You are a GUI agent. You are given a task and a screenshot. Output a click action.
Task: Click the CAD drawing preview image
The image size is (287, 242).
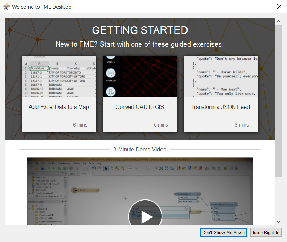140,76
